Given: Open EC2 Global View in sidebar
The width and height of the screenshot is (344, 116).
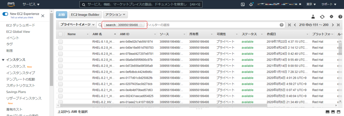Looking at the screenshot, I should (x=18, y=32).
